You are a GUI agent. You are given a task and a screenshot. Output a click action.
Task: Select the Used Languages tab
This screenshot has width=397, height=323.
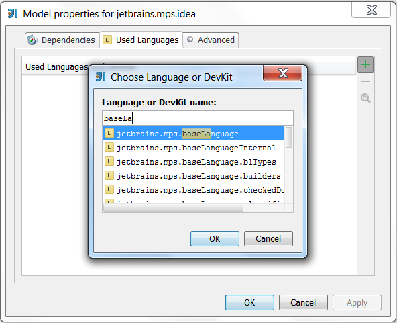[141, 40]
